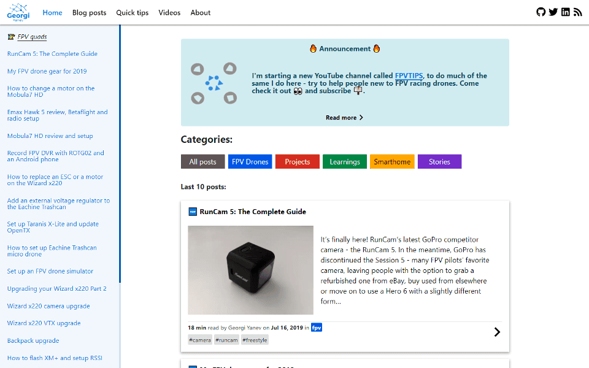Open the RSS feed icon
This screenshot has height=368, width=589.
[x=577, y=12]
